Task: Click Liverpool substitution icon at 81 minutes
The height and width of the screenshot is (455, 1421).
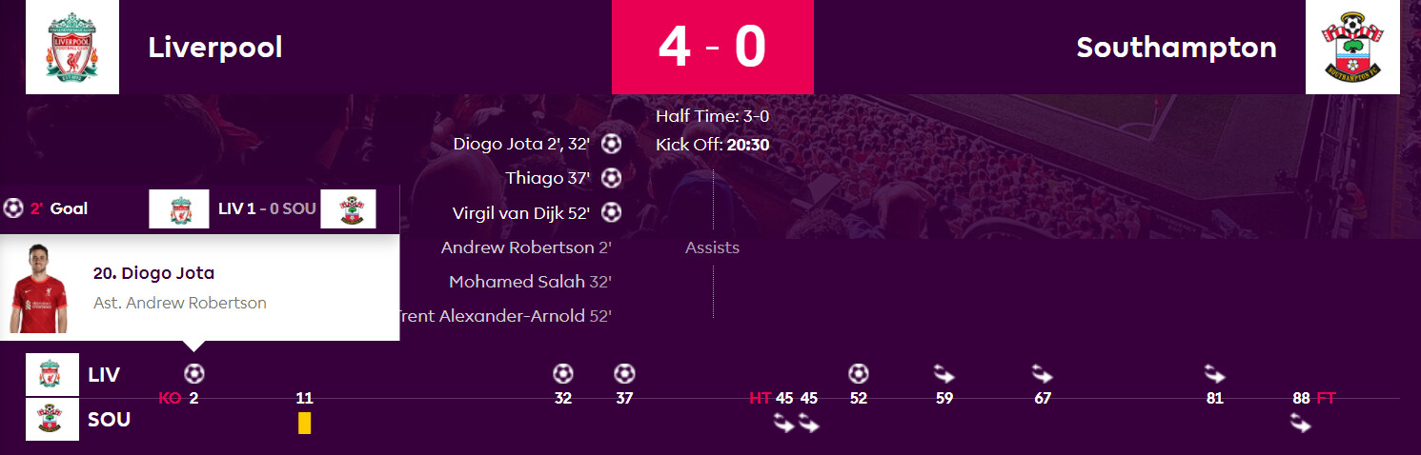Action: click(x=1214, y=373)
